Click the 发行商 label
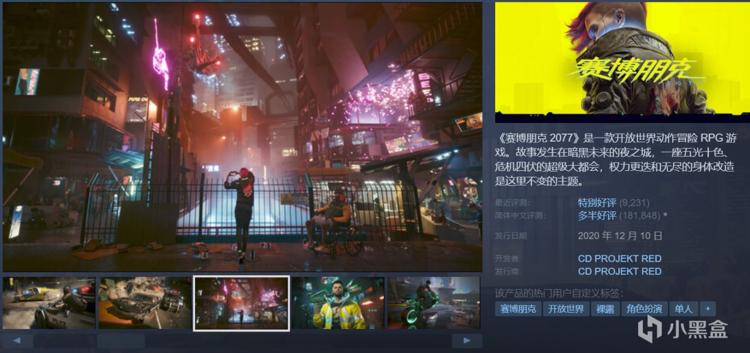 coord(507,271)
